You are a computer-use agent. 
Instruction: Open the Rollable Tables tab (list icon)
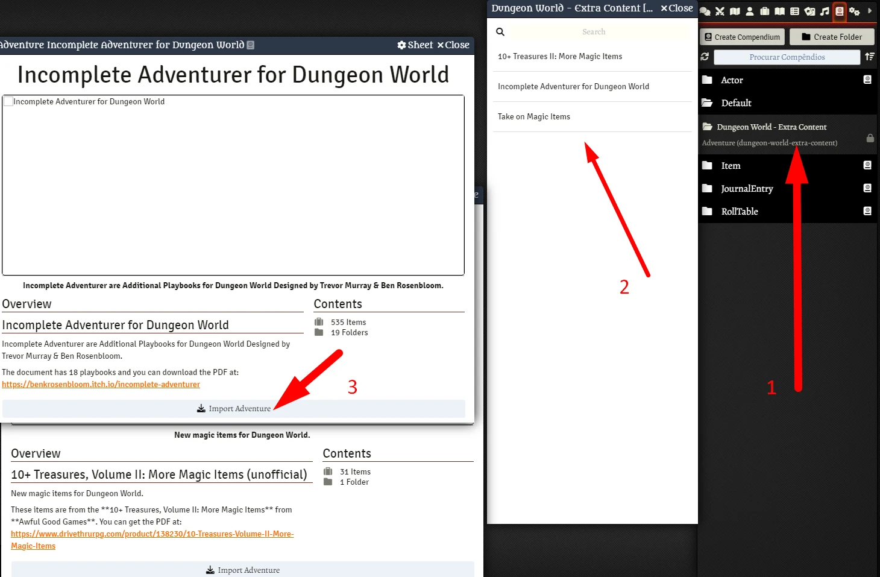click(x=795, y=11)
